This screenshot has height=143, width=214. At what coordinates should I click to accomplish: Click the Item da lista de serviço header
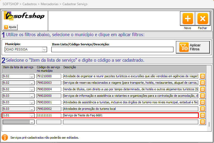[18, 67]
